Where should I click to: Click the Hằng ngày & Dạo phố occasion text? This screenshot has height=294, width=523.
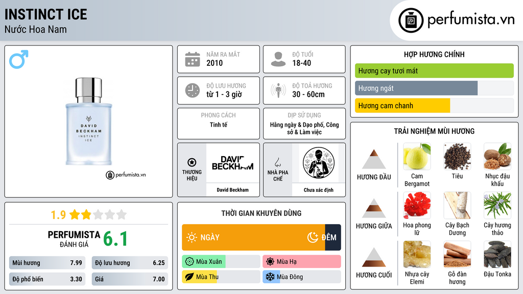(304, 128)
